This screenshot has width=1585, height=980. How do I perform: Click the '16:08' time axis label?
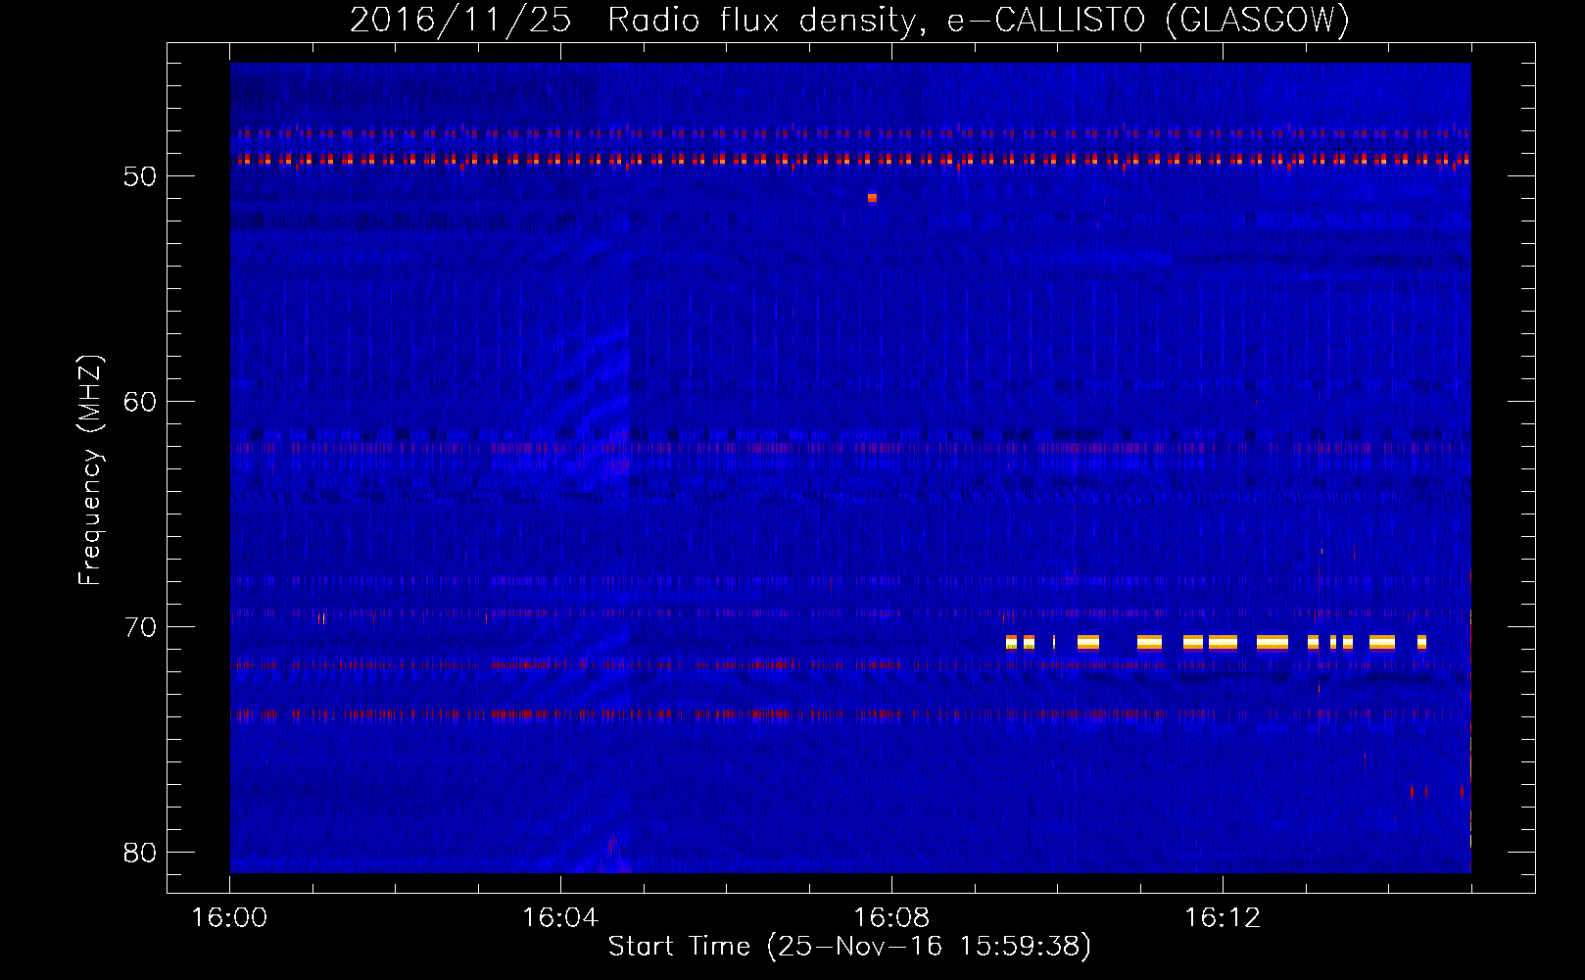pyautogui.click(x=891, y=918)
